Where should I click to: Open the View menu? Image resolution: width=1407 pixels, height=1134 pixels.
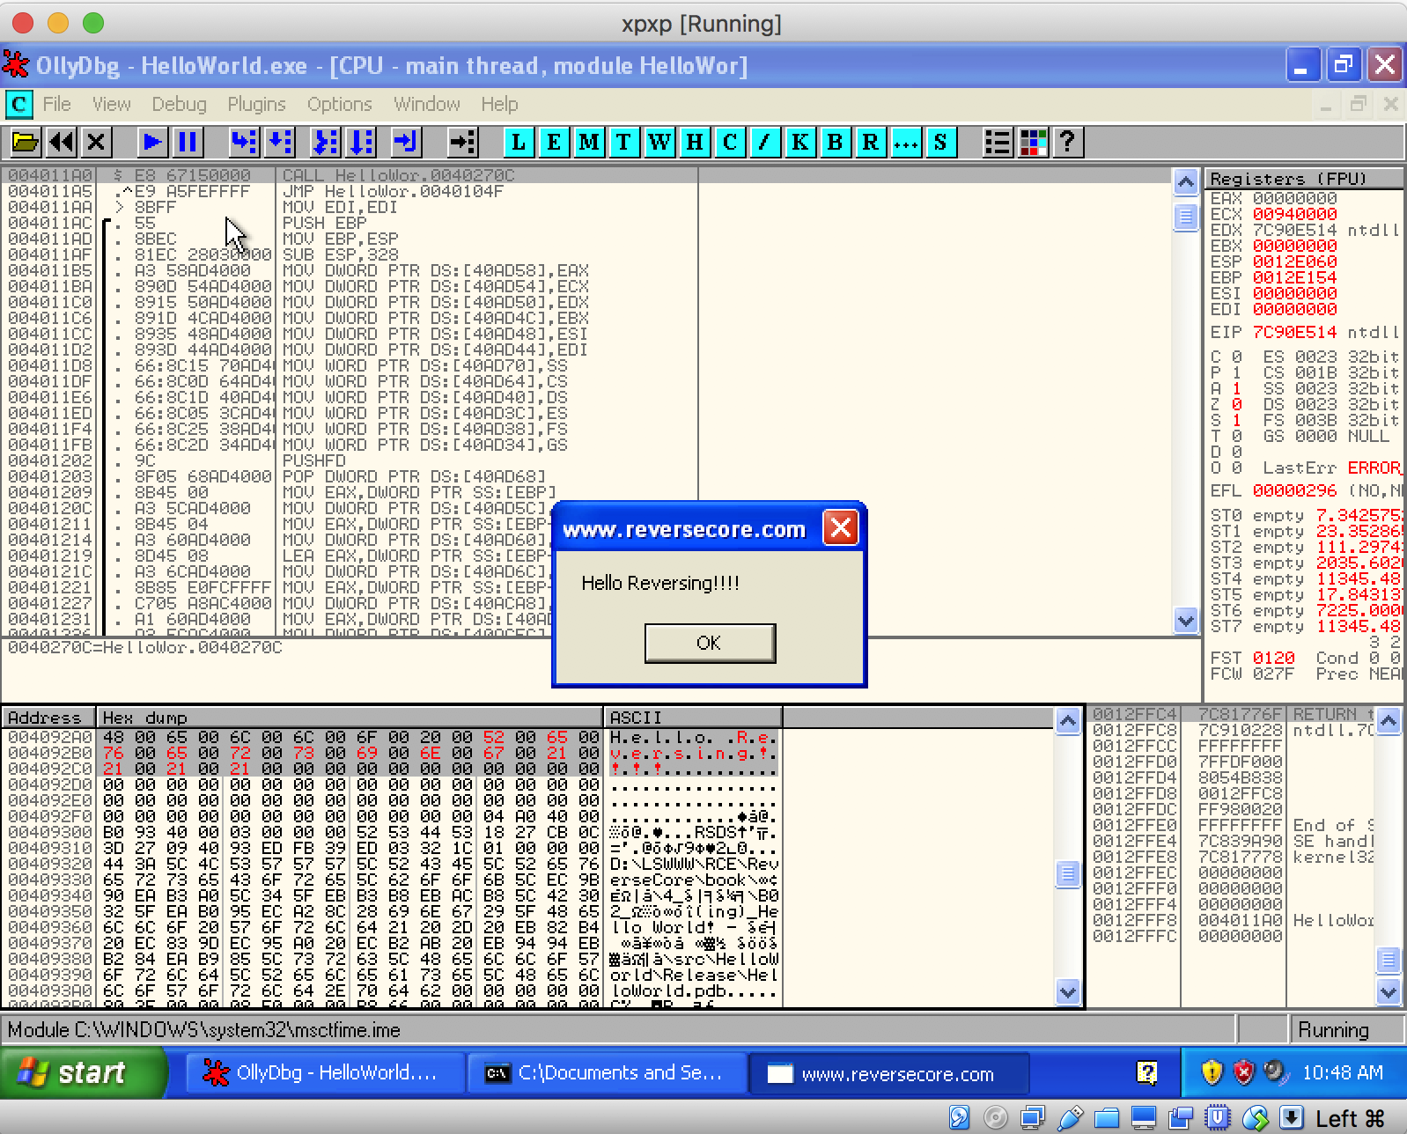(x=111, y=104)
